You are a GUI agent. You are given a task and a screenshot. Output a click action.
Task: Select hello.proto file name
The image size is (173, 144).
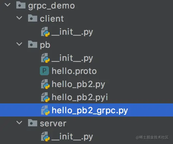tap(74, 71)
